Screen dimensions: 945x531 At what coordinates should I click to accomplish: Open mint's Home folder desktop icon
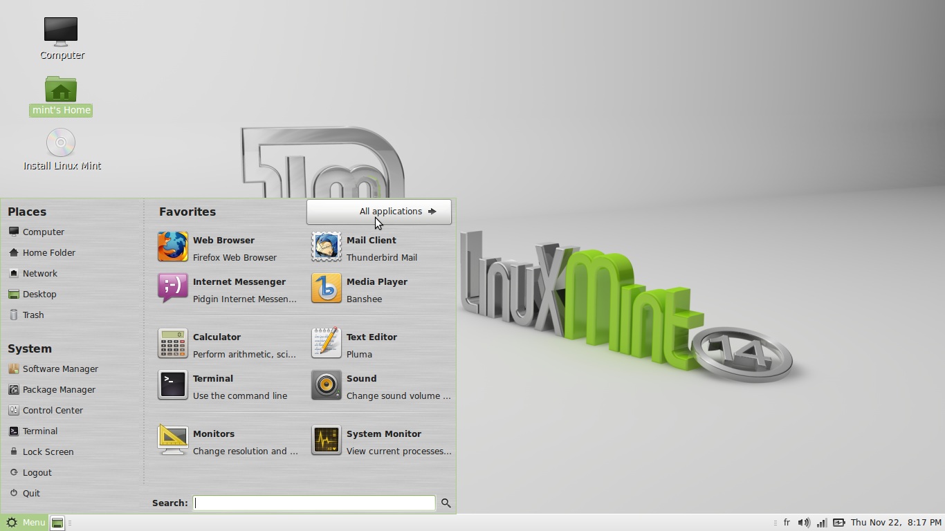[x=61, y=88]
